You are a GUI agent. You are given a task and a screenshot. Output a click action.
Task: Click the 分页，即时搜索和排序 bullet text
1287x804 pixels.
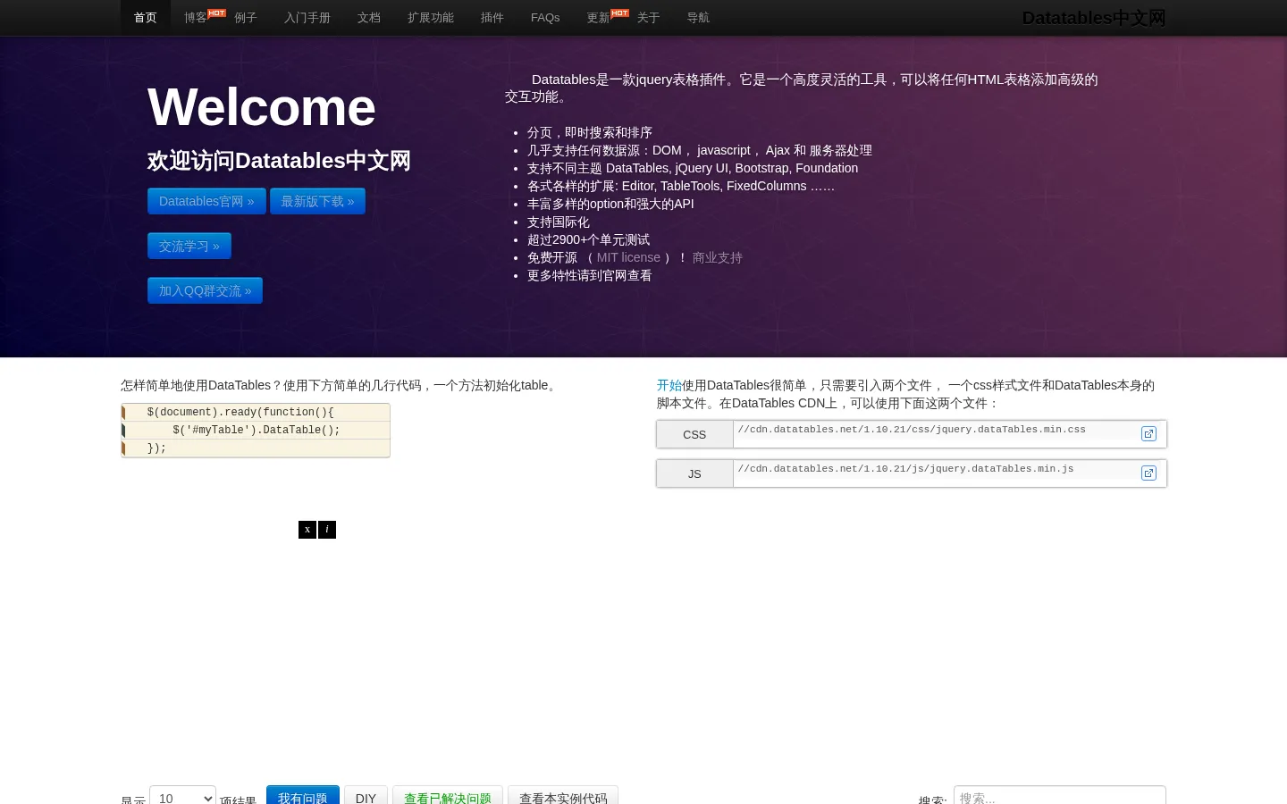pos(590,132)
